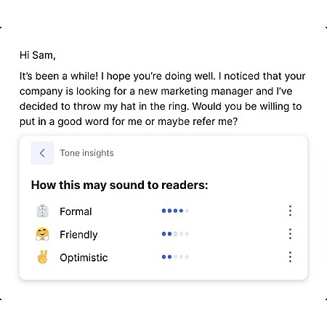The image size is (327, 327).
Task: Place cursor in the 'Hi Sam,' greeting line
Action: click(x=38, y=55)
